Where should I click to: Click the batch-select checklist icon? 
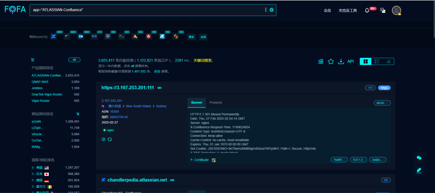pos(321,61)
